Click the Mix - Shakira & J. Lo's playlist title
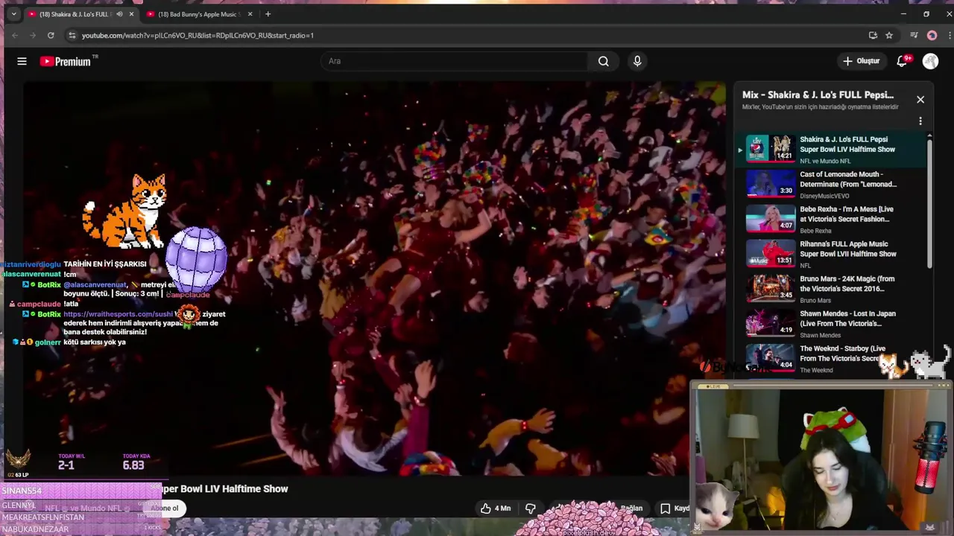The height and width of the screenshot is (536, 954). pyautogui.click(x=818, y=95)
